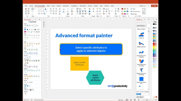Open the View ribbon tab

tap(101, 6)
